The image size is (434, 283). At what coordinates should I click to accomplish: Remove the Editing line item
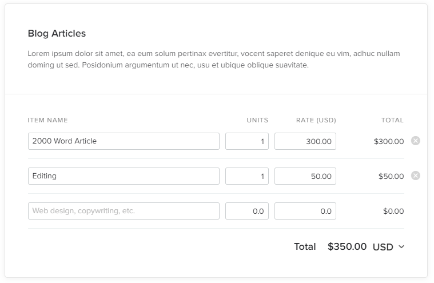click(415, 176)
